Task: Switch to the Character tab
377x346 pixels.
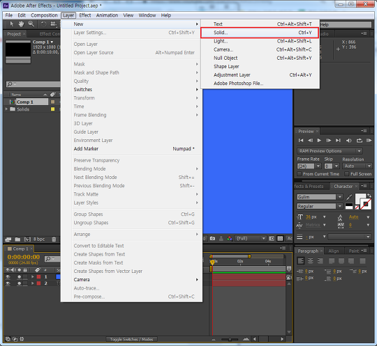Action: [343, 187]
